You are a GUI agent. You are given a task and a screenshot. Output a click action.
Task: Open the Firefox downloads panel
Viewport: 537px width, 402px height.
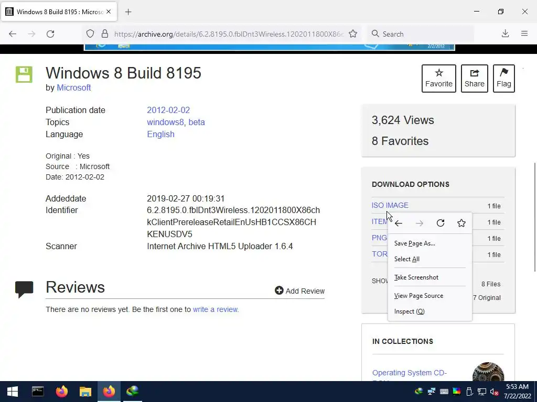point(505,33)
